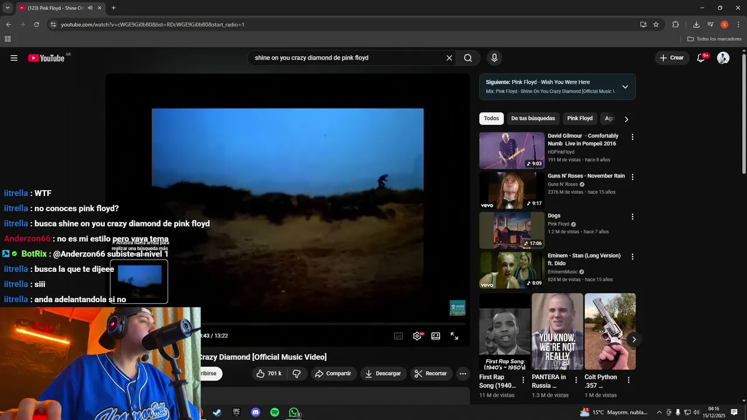Open Chrome downloads
This screenshot has width=747, height=420.
click(x=696, y=24)
